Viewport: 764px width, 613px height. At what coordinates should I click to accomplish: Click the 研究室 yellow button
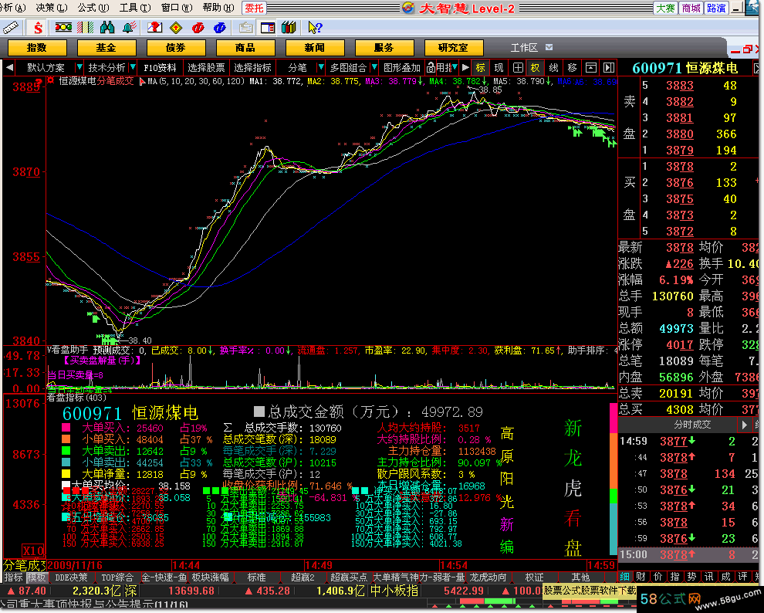click(x=454, y=48)
